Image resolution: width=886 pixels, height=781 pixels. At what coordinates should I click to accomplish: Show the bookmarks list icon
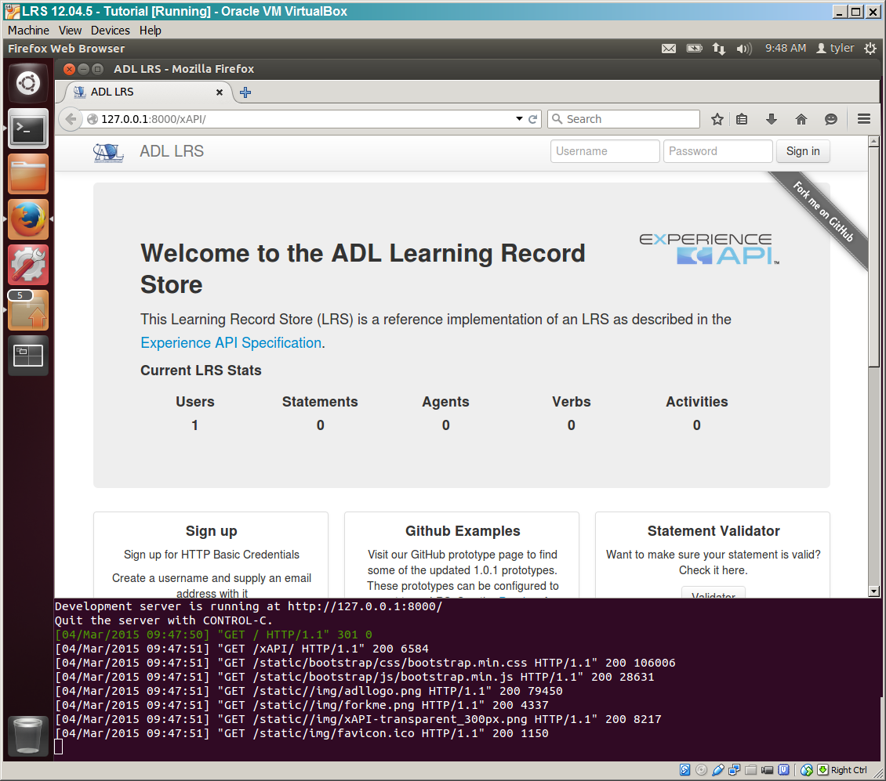(742, 119)
